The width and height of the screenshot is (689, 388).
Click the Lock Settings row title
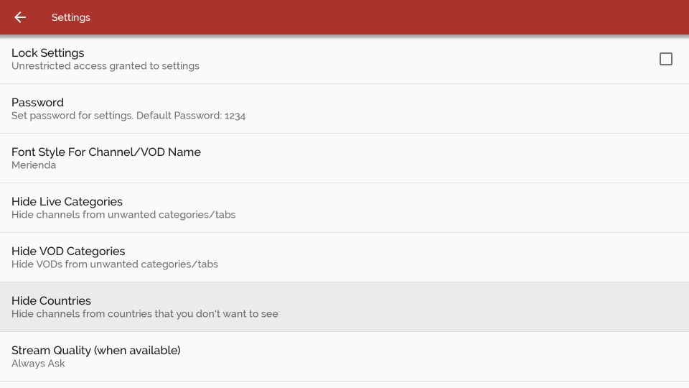pos(48,52)
